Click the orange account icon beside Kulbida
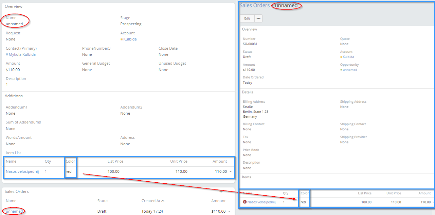The image size is (435, 215). [x=122, y=39]
